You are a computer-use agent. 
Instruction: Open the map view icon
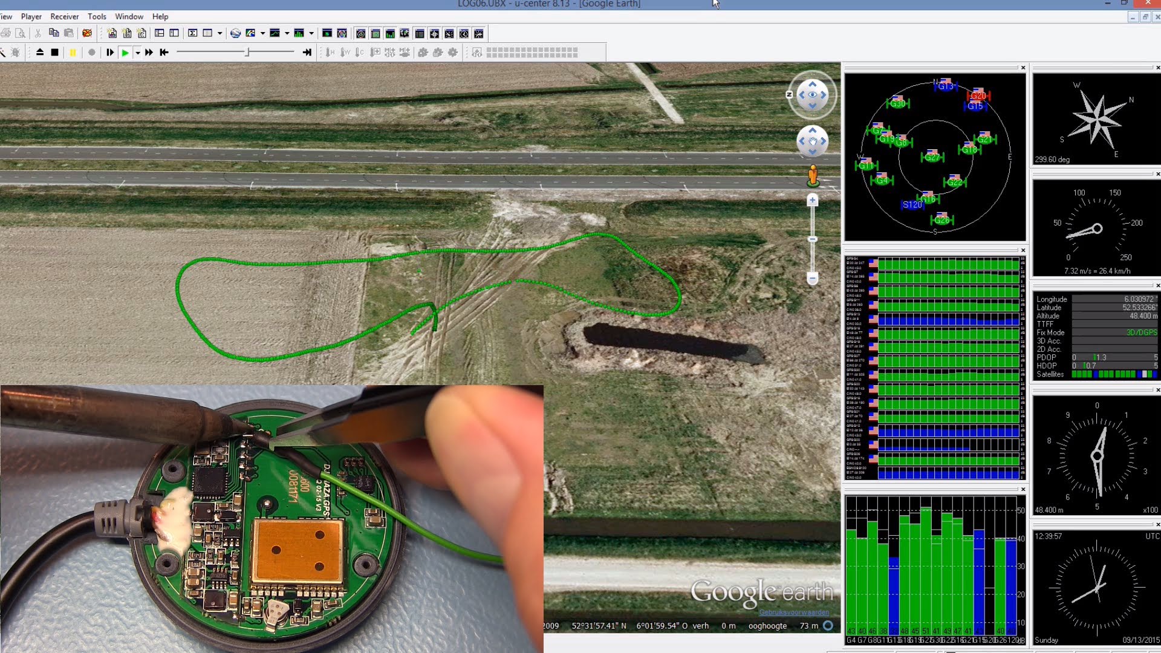pos(250,33)
